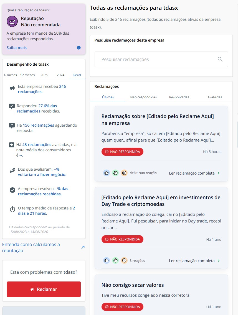Click the voltariam a fazer negócio text

point(42,175)
